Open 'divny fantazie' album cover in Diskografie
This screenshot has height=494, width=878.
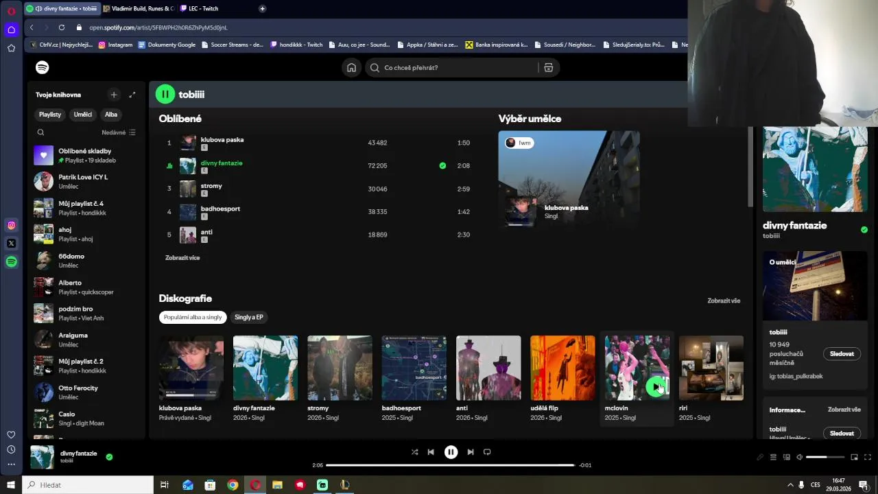[x=265, y=368]
